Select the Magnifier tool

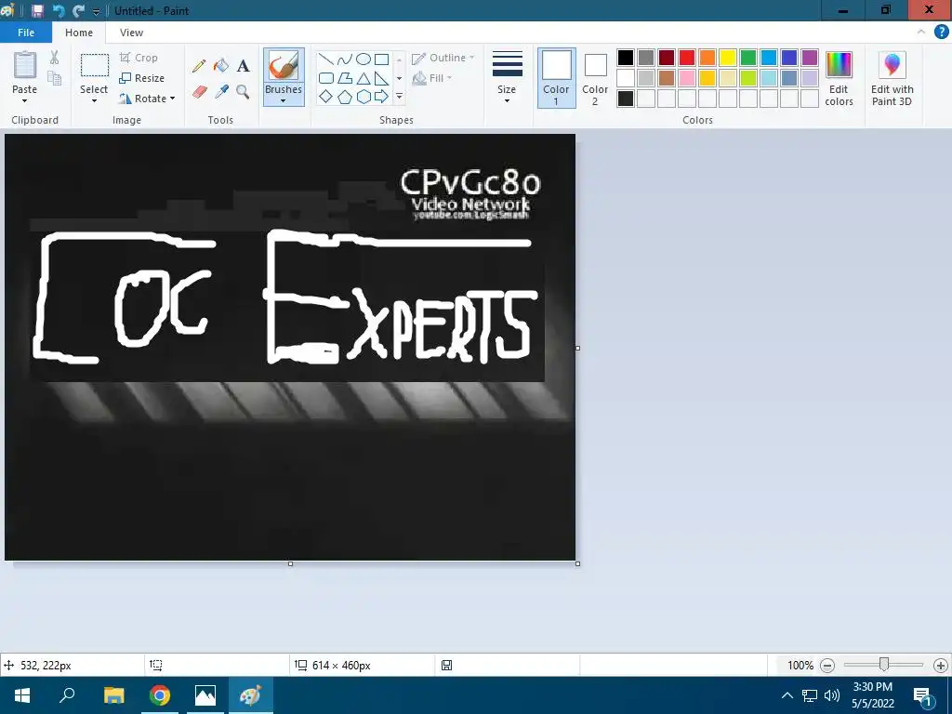(243, 92)
